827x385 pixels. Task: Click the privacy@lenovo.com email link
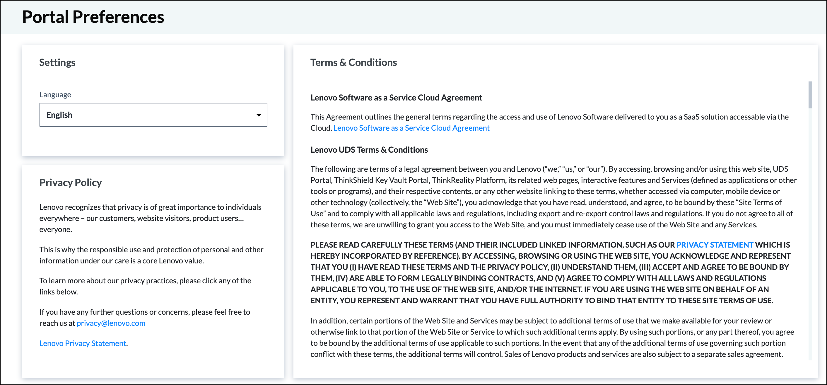(x=111, y=323)
